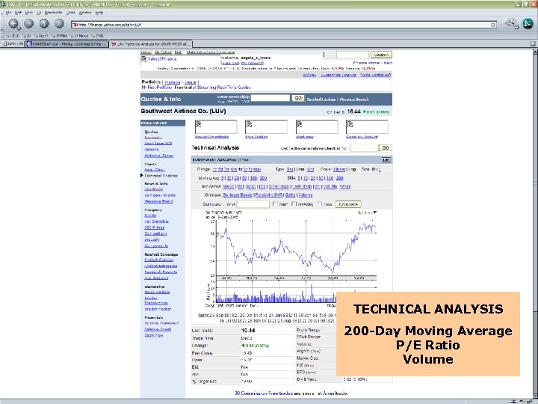
Task: Click the Y! Mail bookmark in the personal toolbar
Action: (x=59, y=36)
